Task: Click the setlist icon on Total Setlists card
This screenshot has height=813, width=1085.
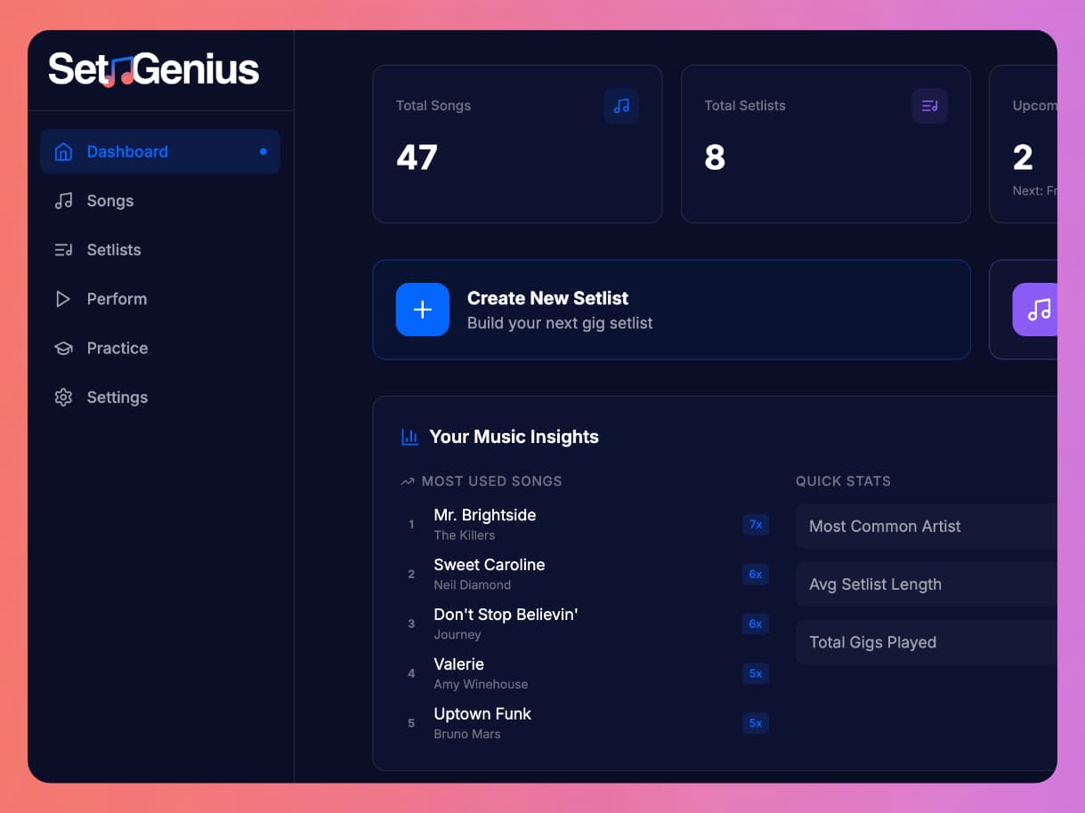Action: coord(929,106)
